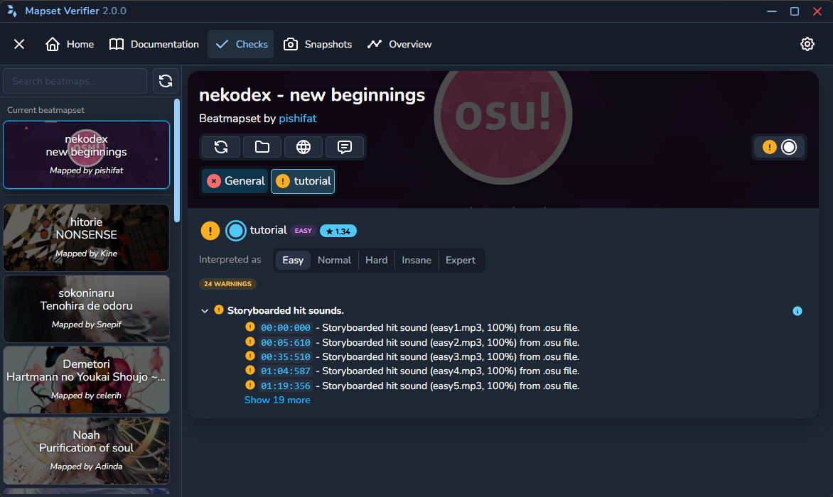Click the tutorial warning status icon
The height and width of the screenshot is (497, 833).
click(210, 231)
